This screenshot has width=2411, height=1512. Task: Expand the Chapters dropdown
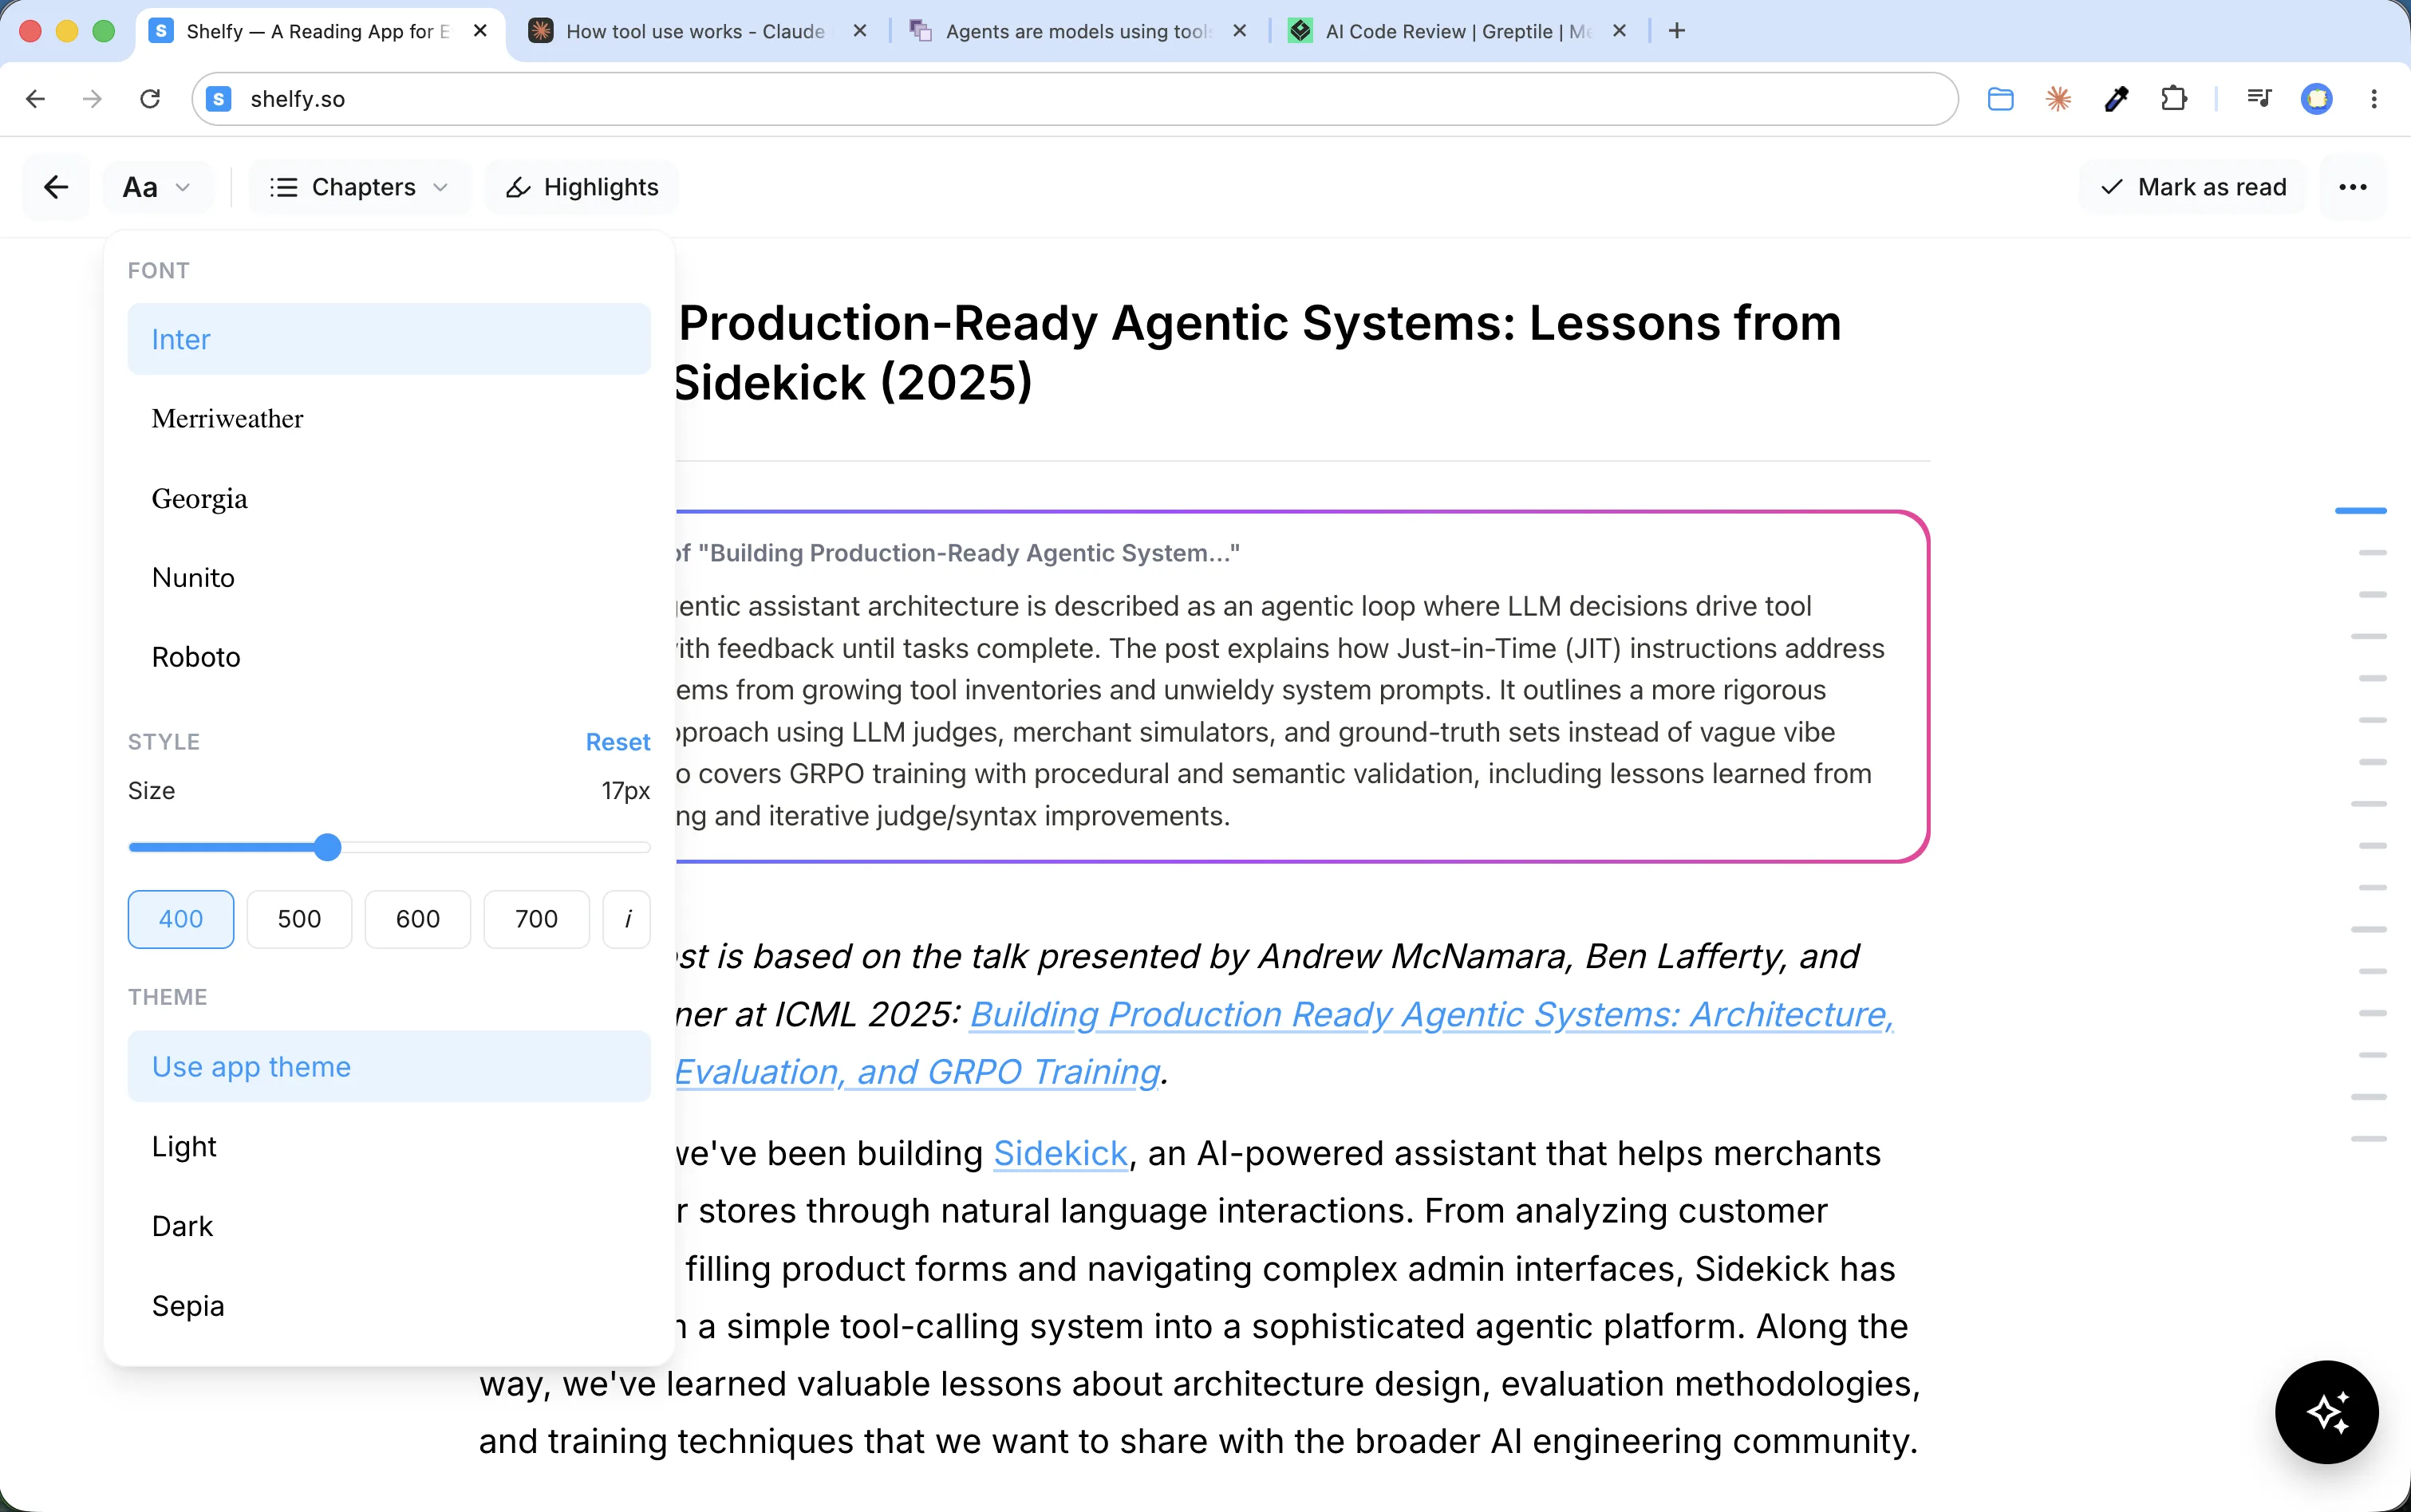(x=359, y=187)
